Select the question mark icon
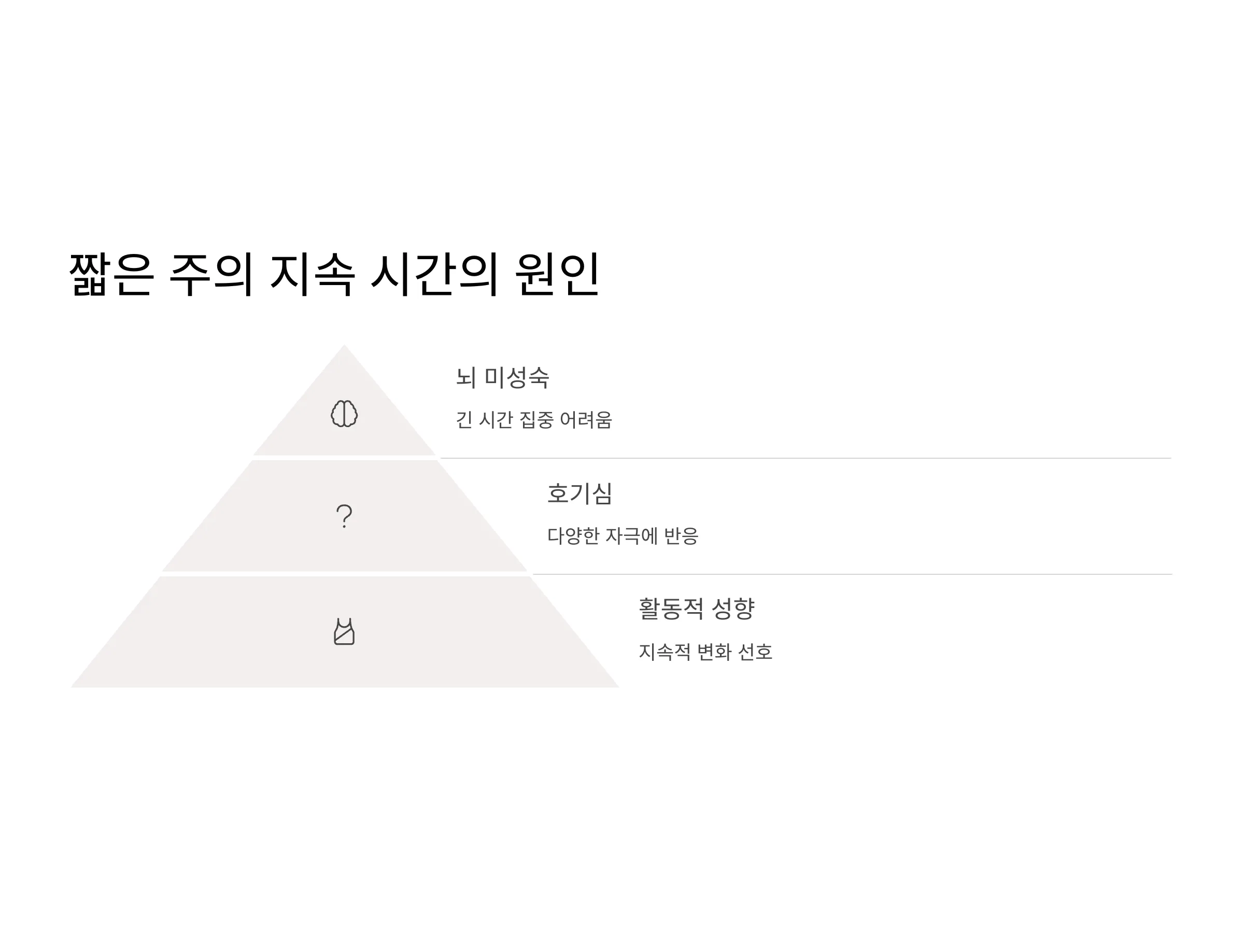1244x933 pixels. pyautogui.click(x=344, y=515)
